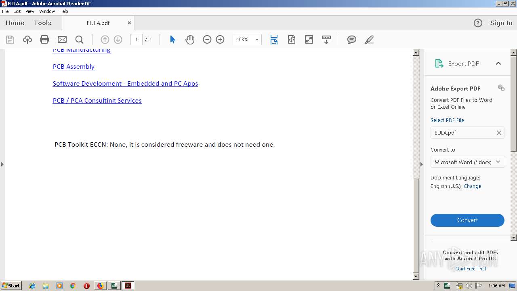The height and width of the screenshot is (291, 517).
Task: Collapse the Export PDF section
Action: pyautogui.click(x=498, y=63)
